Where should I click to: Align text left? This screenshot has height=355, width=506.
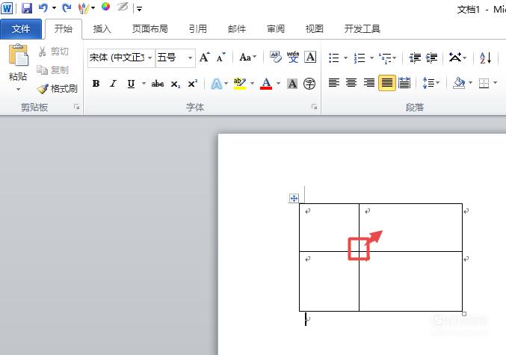click(x=334, y=83)
